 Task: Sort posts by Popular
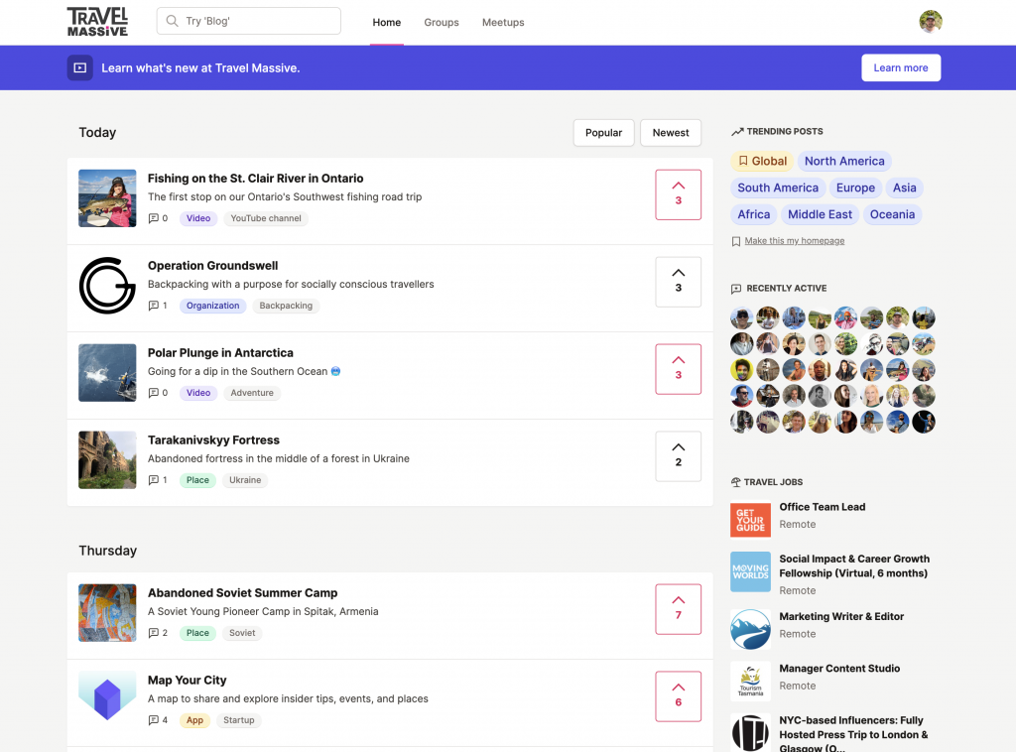603,132
